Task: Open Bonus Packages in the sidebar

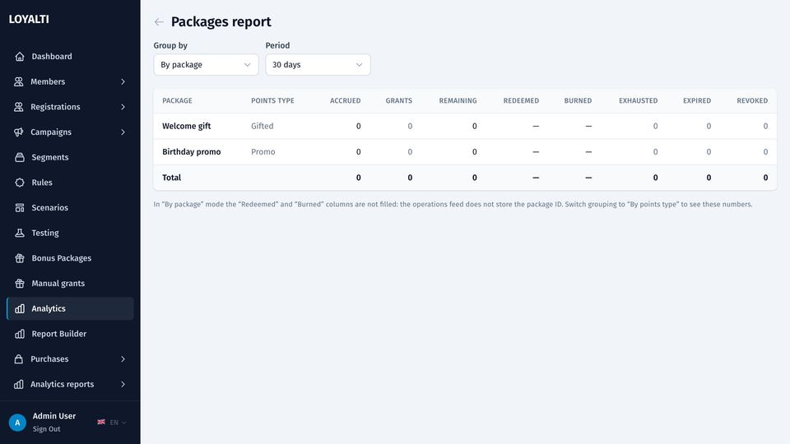Action: point(70,258)
